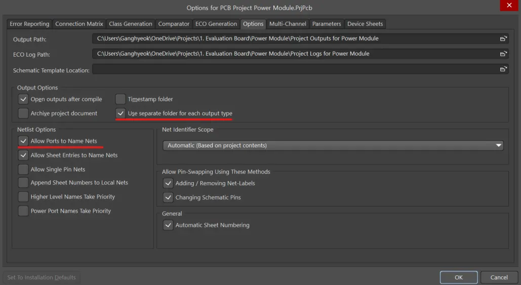Select the Class Generation tab
Viewport: 521px width, 285px height.
point(131,24)
